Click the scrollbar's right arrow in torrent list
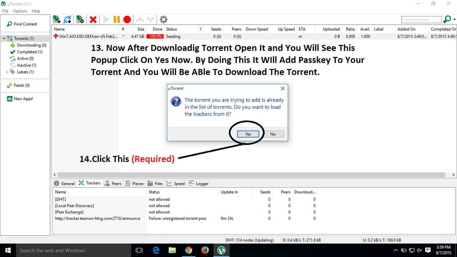The height and width of the screenshot is (257, 457). (x=454, y=175)
